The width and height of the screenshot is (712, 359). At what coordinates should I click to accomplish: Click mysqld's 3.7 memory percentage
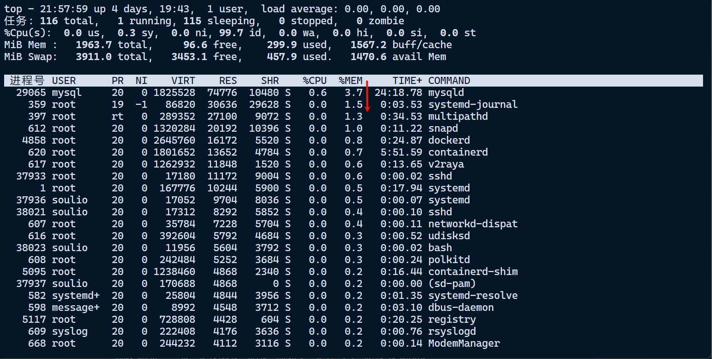(x=353, y=93)
